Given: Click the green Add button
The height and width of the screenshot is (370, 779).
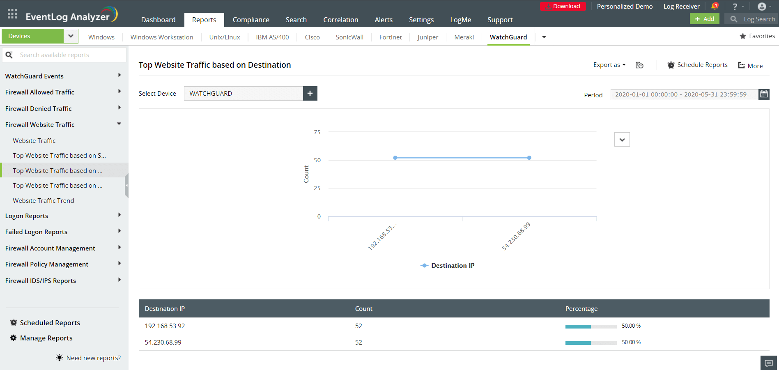Looking at the screenshot, I should click(x=705, y=19).
